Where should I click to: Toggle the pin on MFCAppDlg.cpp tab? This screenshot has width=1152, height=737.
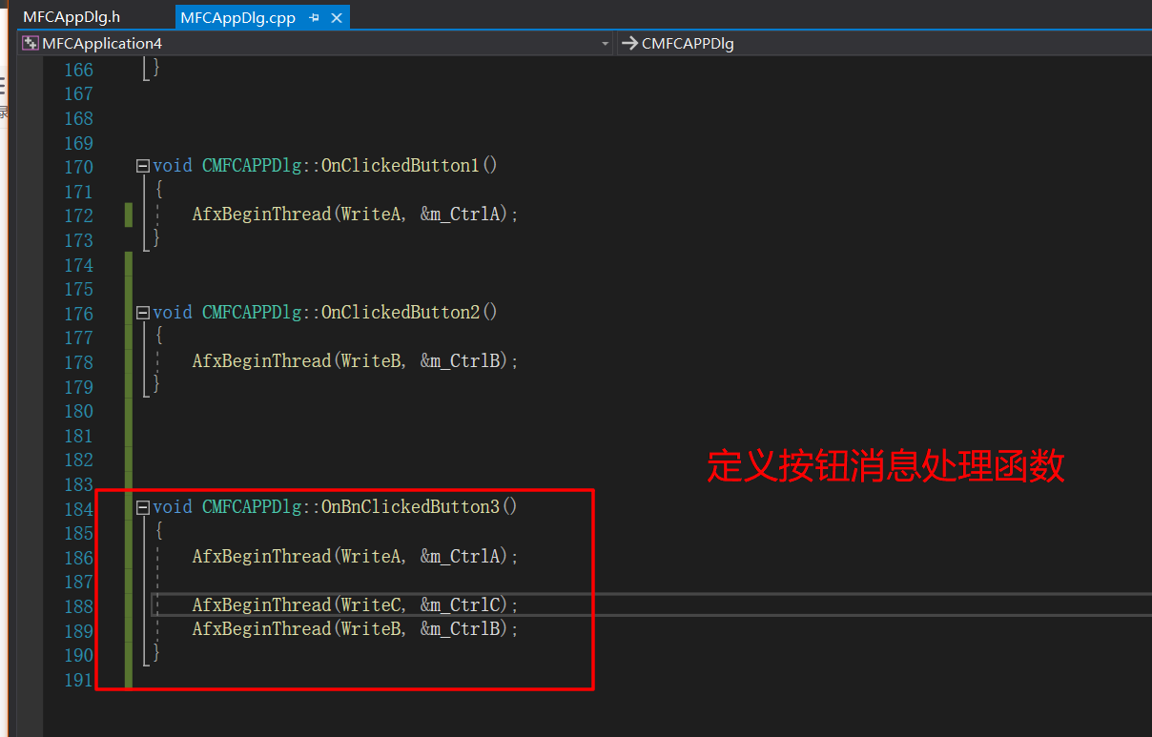(314, 18)
